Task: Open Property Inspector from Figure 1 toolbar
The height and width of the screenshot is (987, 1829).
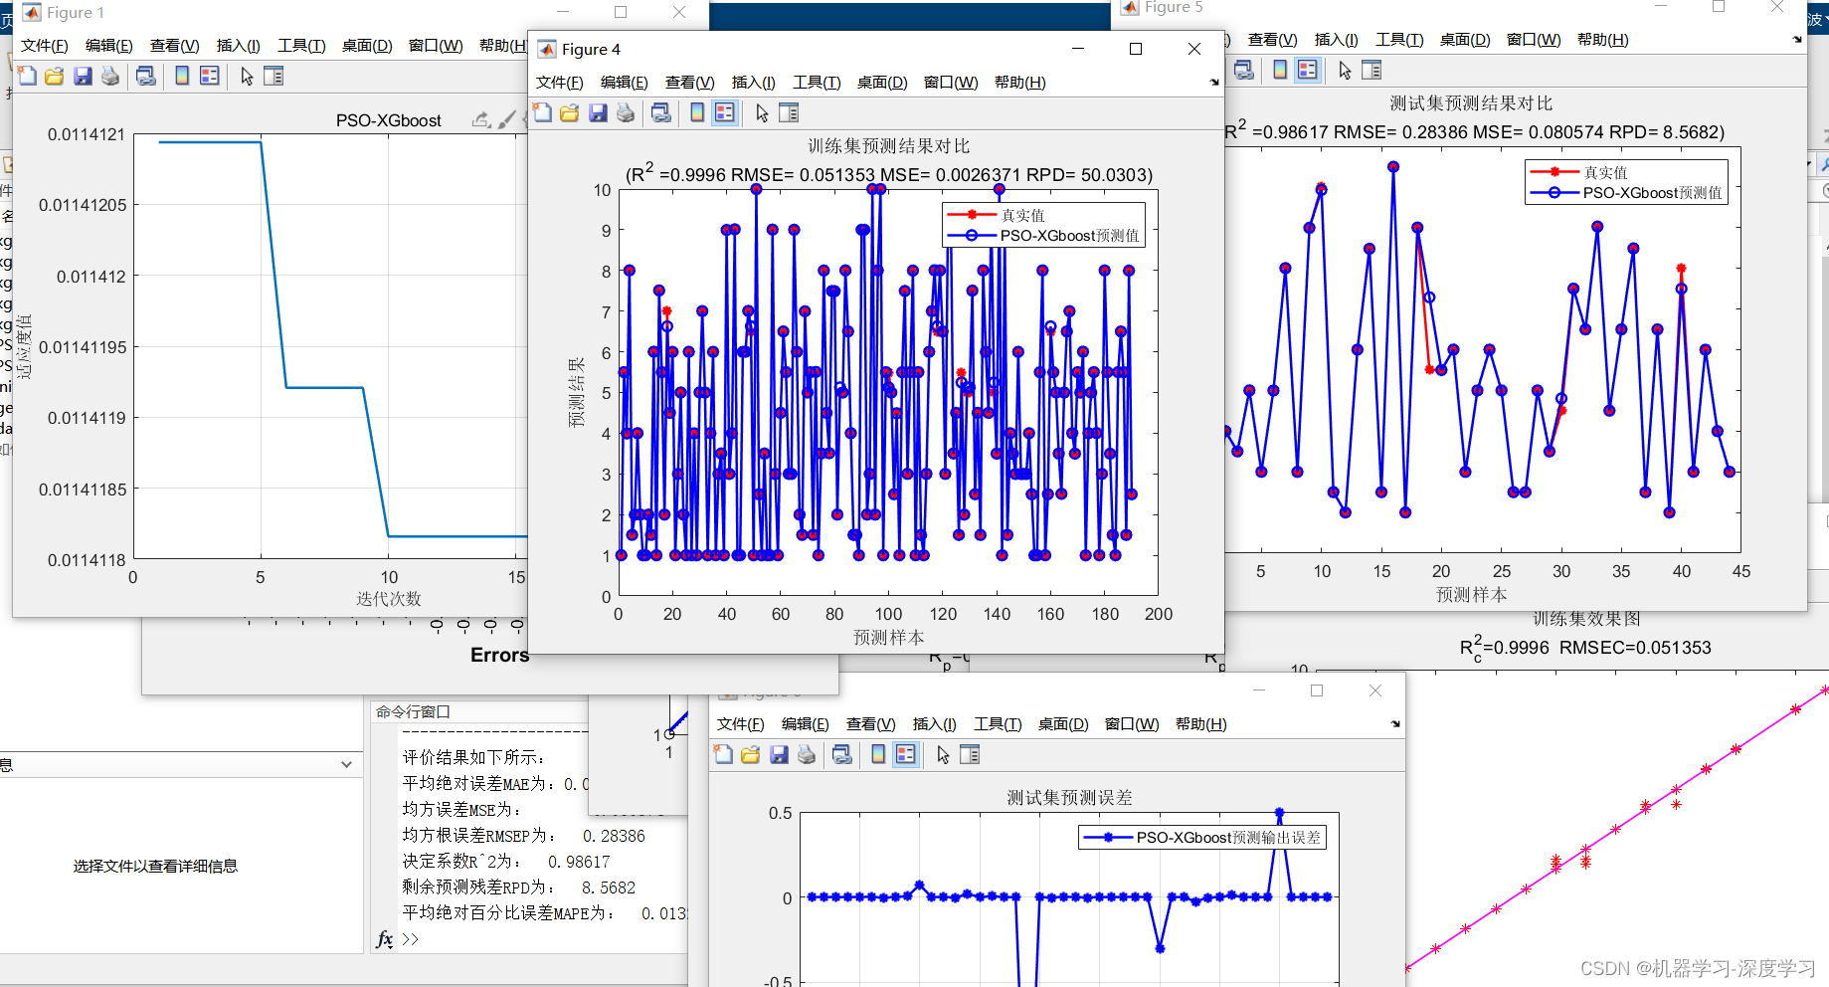Action: coord(274,76)
